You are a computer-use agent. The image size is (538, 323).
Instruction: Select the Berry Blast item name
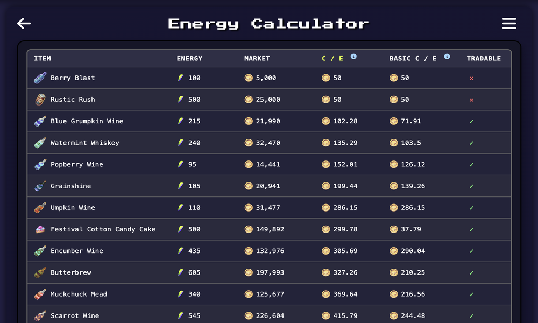click(73, 78)
